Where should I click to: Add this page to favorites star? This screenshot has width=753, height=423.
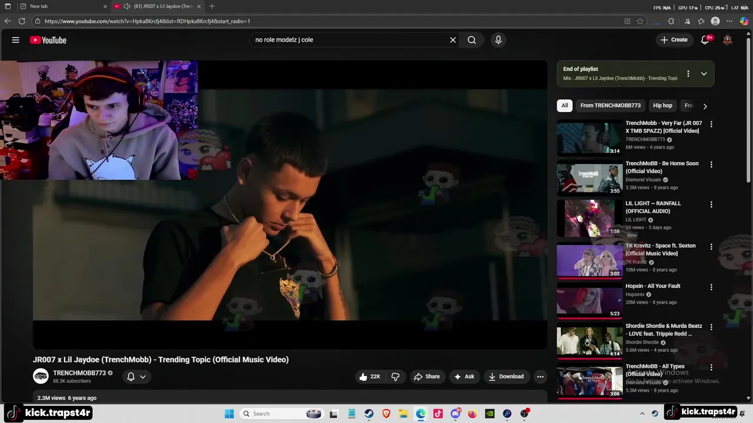click(640, 21)
